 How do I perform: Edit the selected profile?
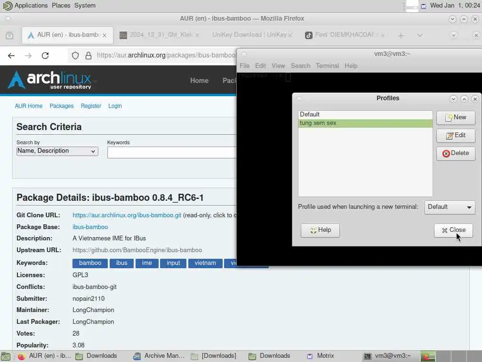pyautogui.click(x=456, y=135)
